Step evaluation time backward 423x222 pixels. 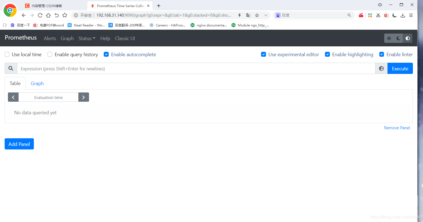[13, 97]
